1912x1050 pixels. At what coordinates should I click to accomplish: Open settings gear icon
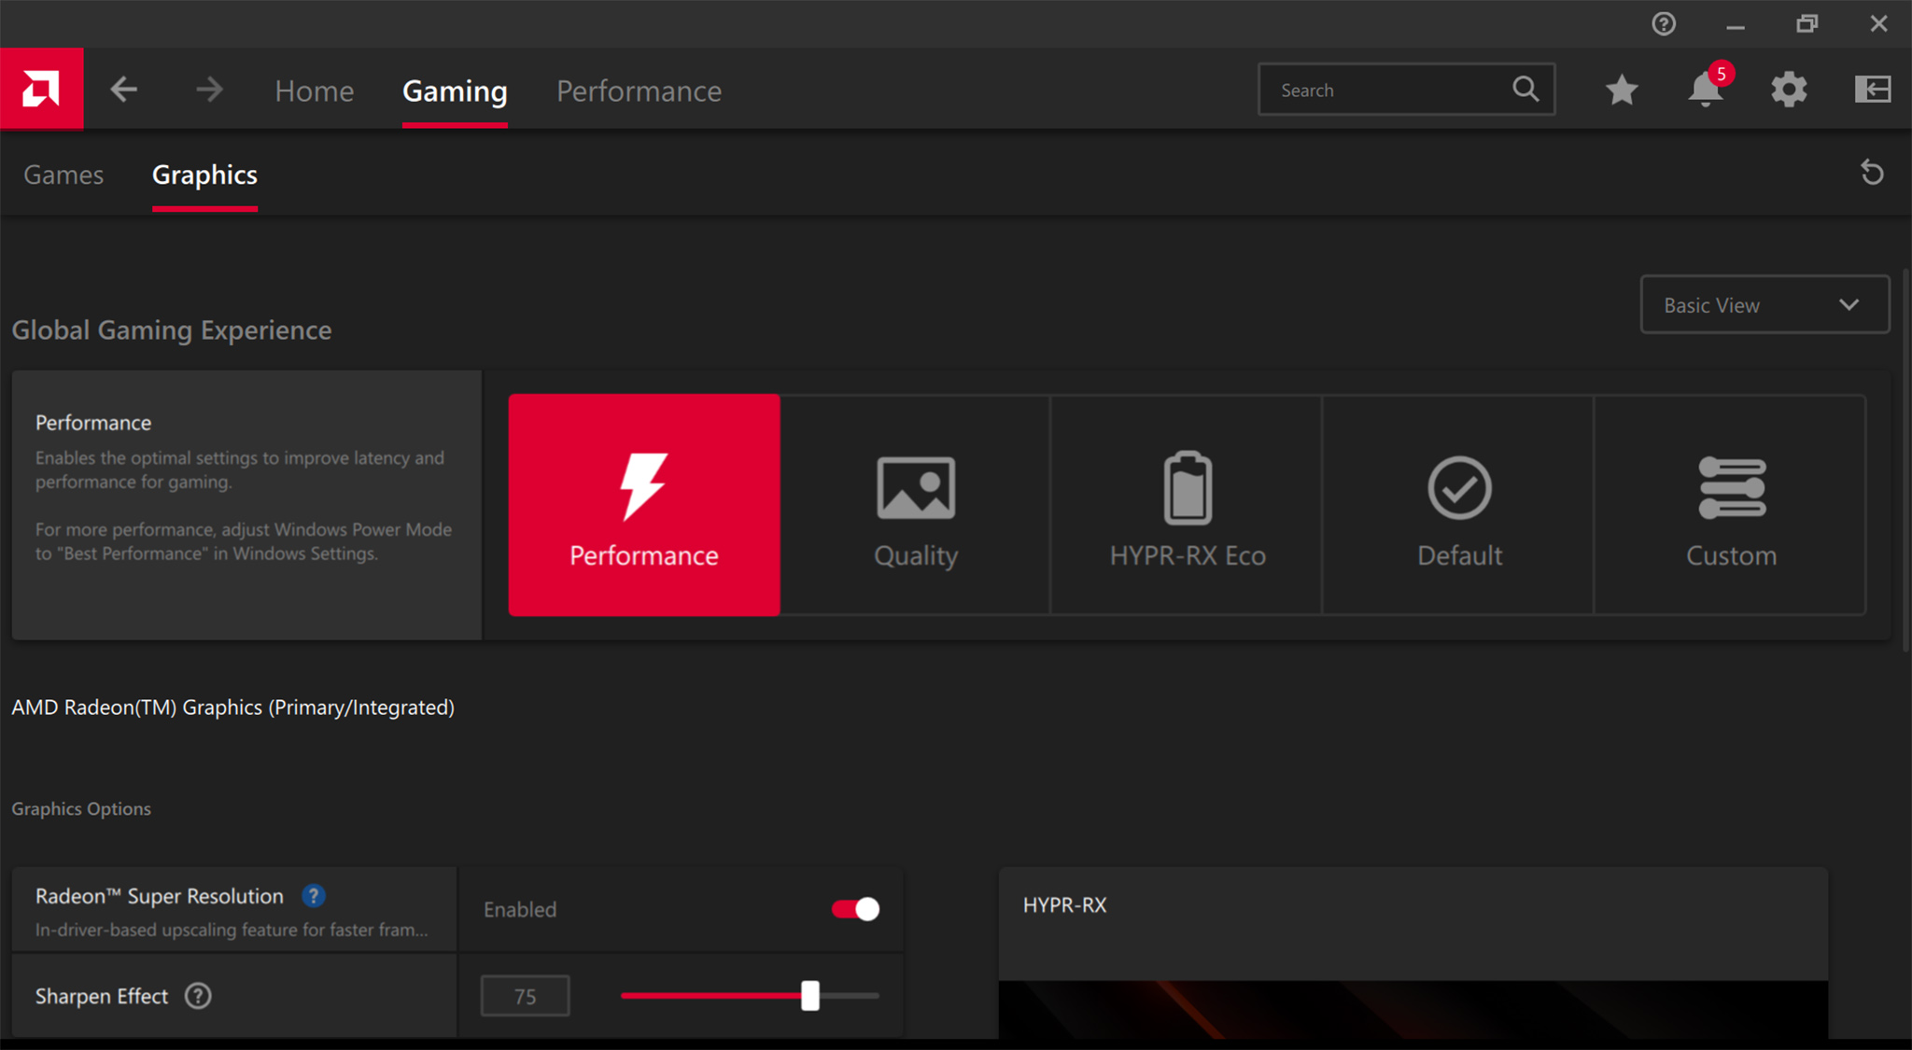1789,90
